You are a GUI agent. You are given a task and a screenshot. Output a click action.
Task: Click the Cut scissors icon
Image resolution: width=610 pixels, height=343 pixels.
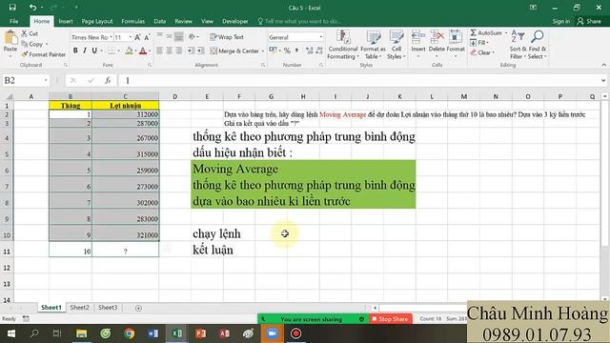point(25,33)
